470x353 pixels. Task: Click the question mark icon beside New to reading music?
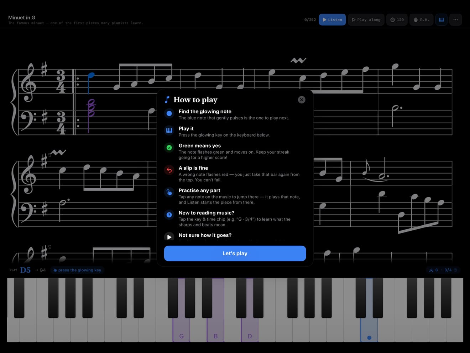(169, 215)
